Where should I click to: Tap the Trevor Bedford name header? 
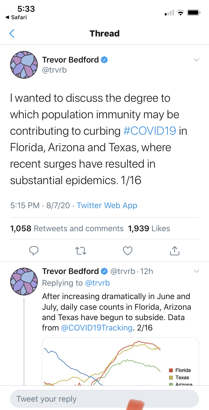coord(70,60)
